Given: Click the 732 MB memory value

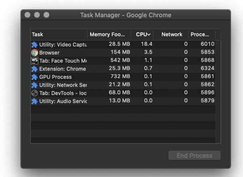Looking at the screenshot, I should point(120,76).
